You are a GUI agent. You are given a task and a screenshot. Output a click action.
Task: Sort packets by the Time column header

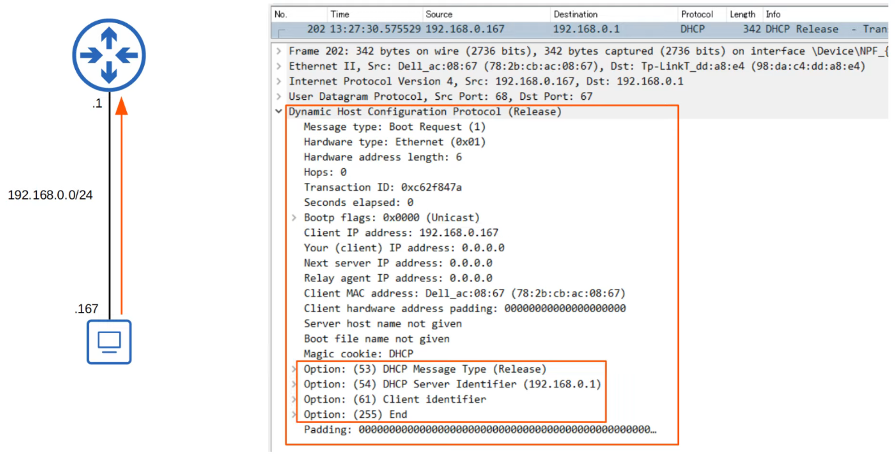coord(340,14)
